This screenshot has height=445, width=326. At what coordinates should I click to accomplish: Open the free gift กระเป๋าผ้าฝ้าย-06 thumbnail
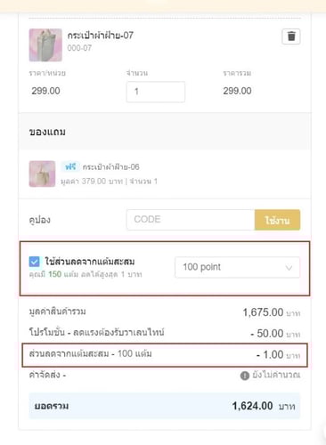pos(42,174)
